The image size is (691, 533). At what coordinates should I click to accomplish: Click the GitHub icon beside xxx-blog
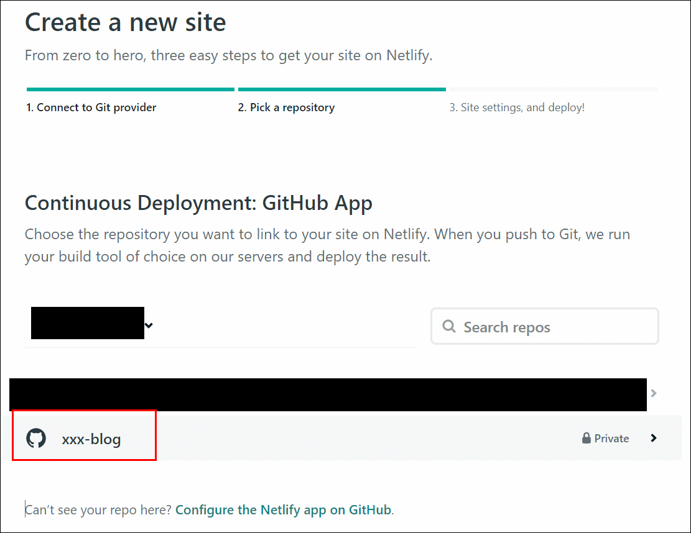[35, 438]
